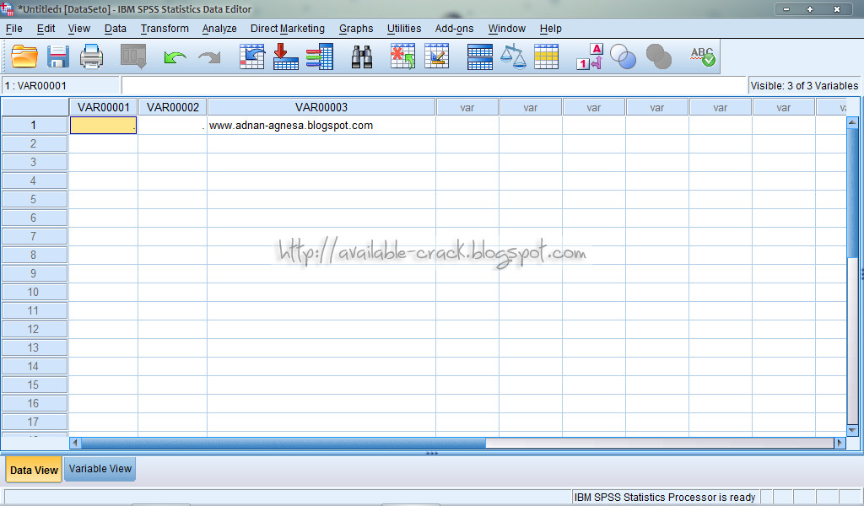Open the Utilities menu
This screenshot has height=506, width=864.
coord(404,29)
